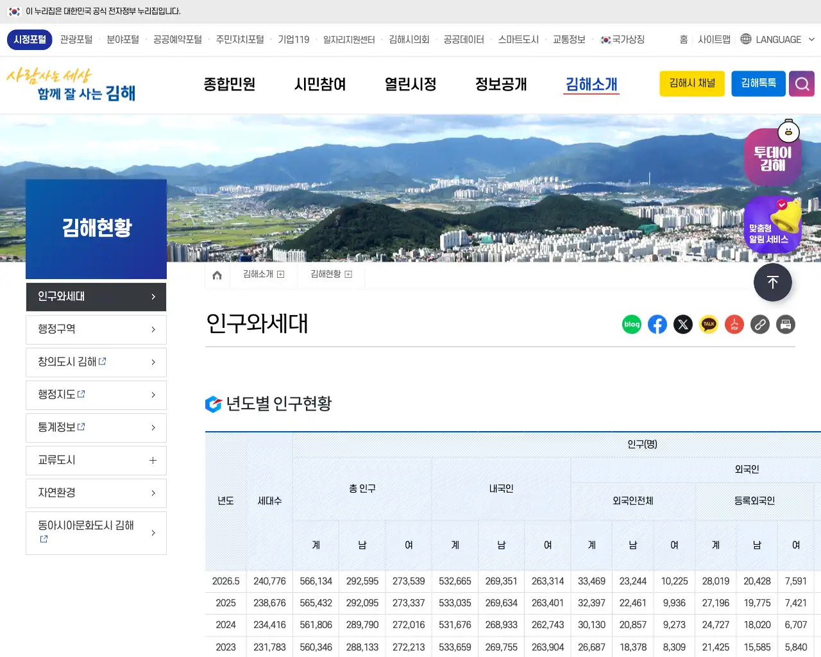Go to 일자리지원센터 link
The height and width of the screenshot is (657, 821).
(x=349, y=40)
